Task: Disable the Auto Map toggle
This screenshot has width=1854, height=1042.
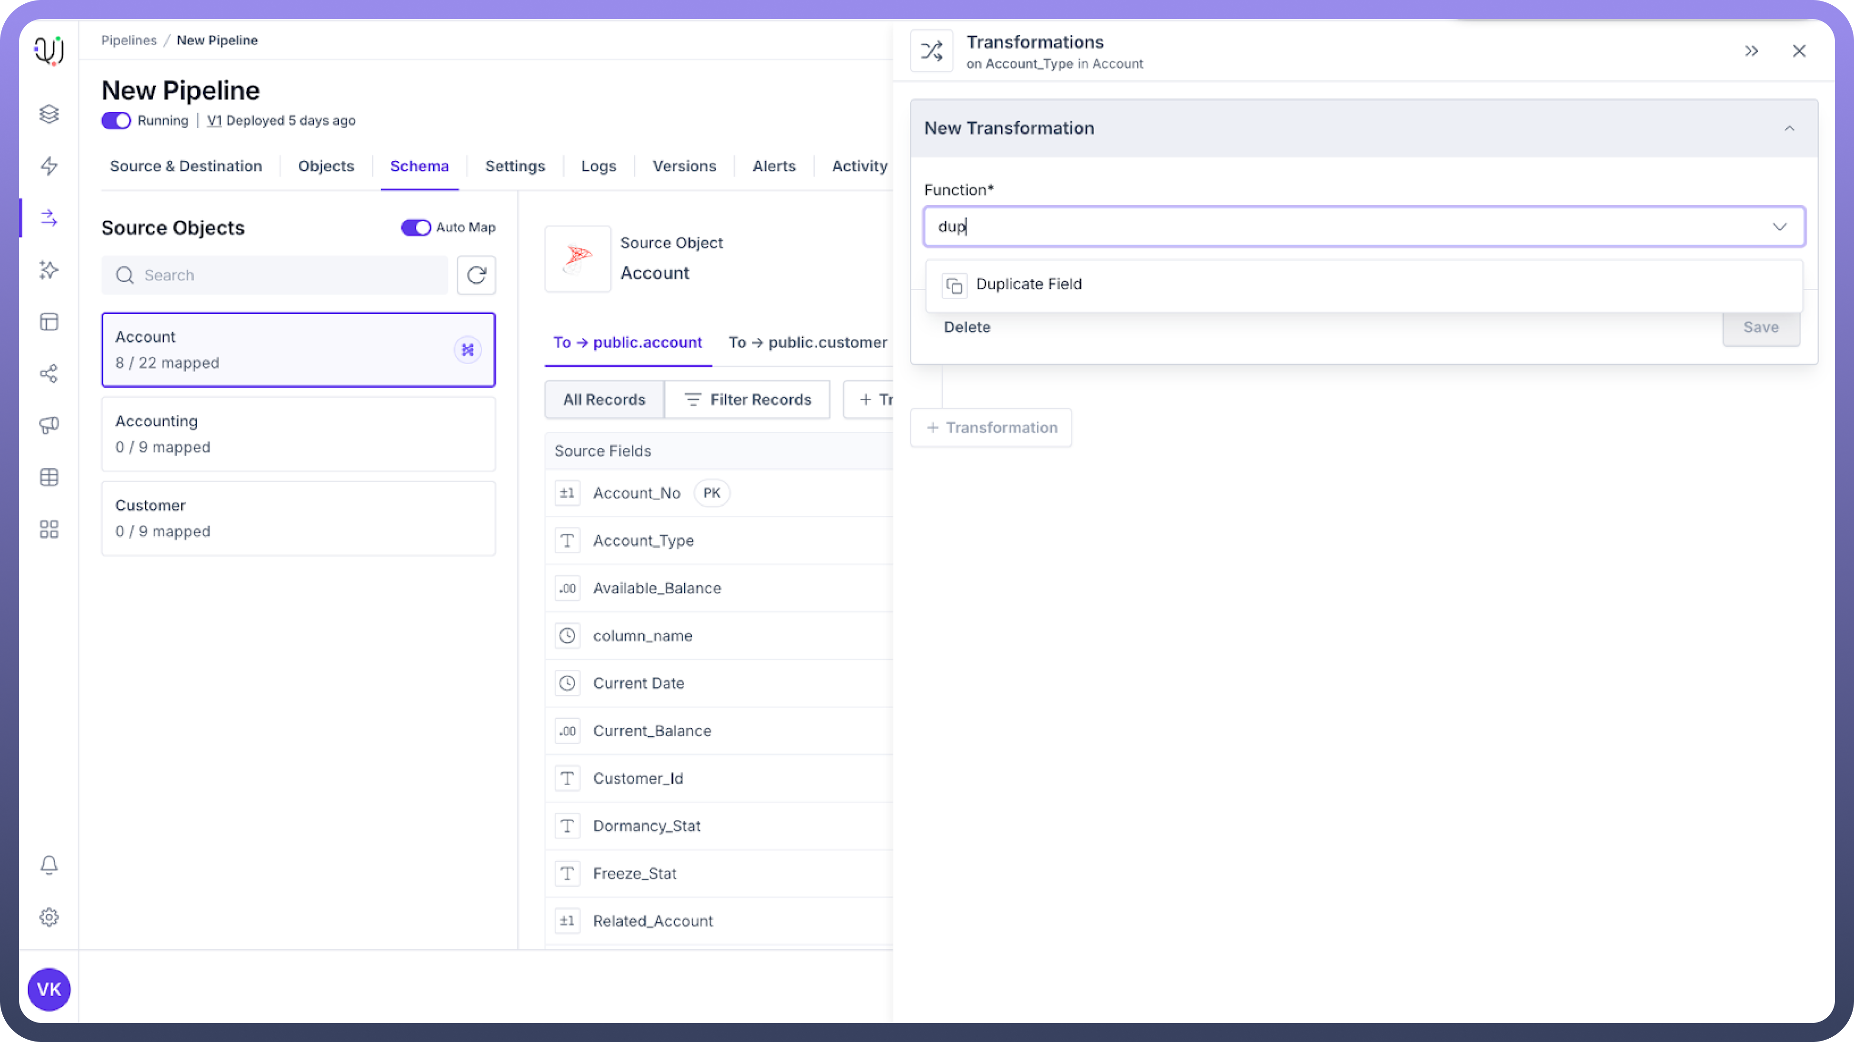Action: (416, 227)
